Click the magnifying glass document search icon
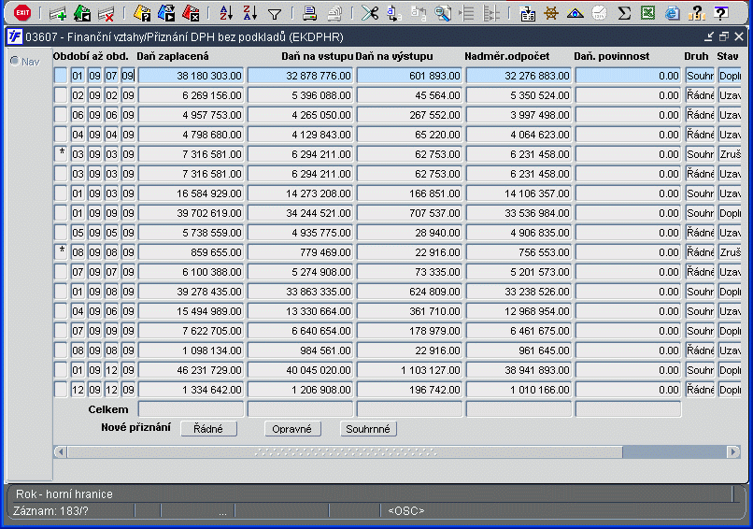Image resolution: width=753 pixels, height=529 pixels. [x=443, y=13]
